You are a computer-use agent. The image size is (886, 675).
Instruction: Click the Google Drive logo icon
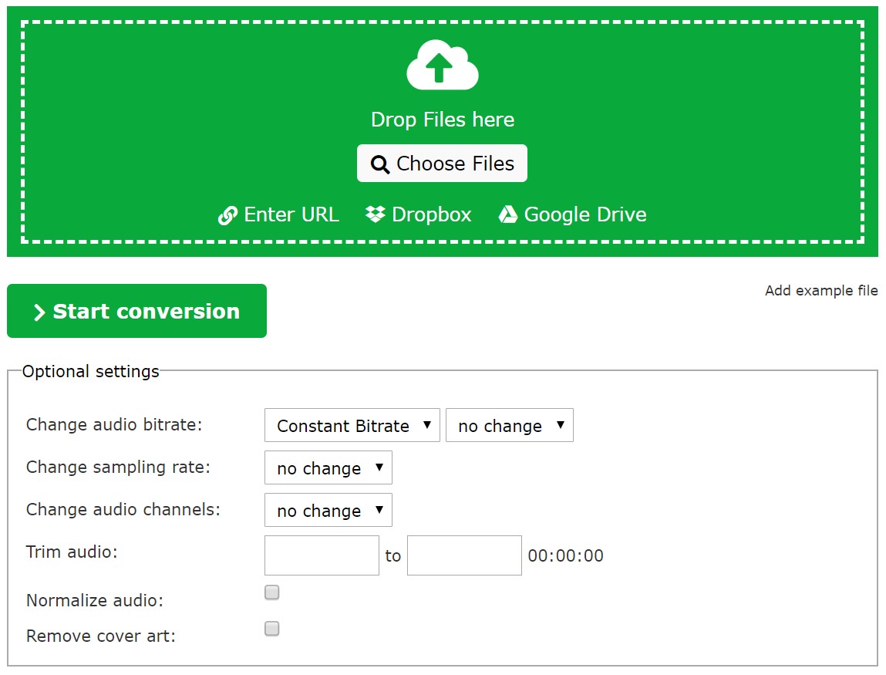(507, 214)
